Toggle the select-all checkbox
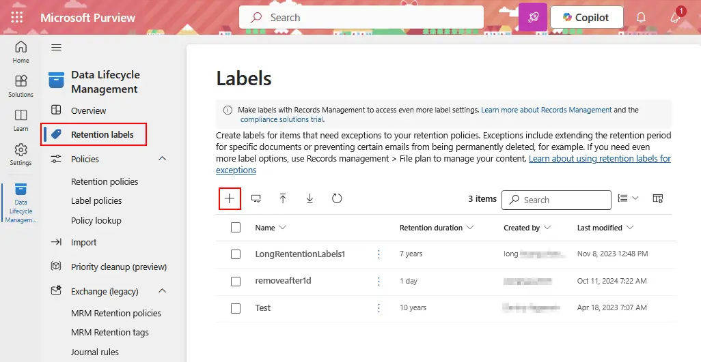701x362 pixels. [x=236, y=228]
